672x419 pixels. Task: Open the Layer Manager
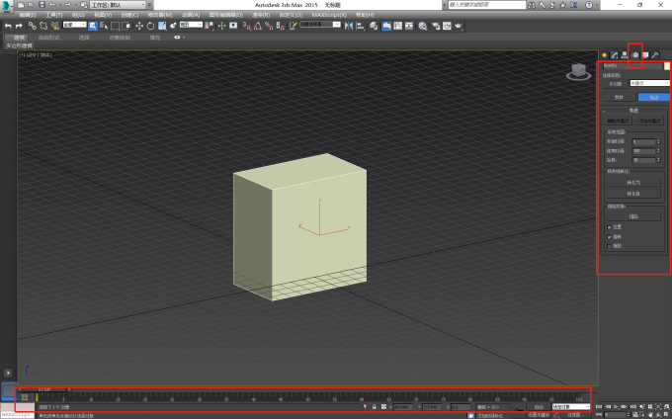tap(374, 26)
